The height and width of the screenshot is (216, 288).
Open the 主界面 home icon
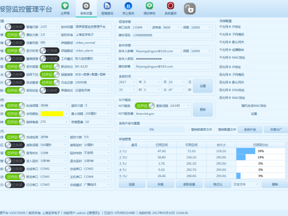(x=65, y=6)
